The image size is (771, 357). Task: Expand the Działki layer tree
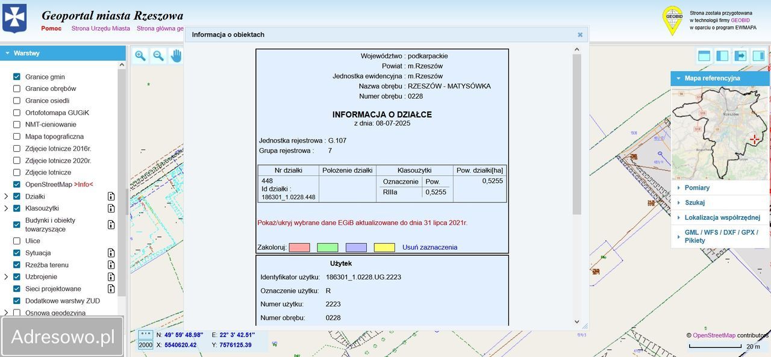(6, 196)
